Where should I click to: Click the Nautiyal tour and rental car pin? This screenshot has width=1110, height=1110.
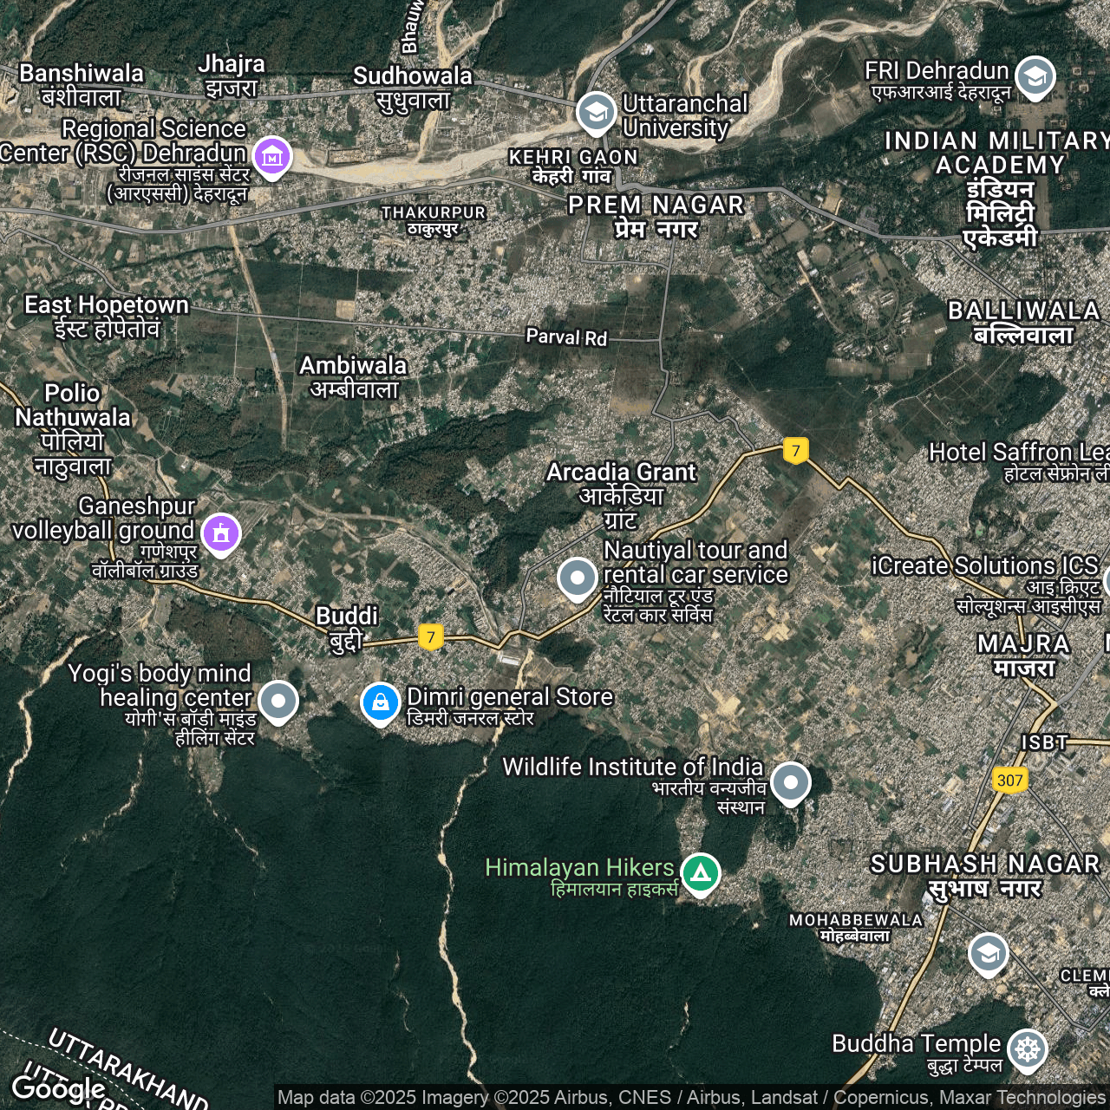pos(578,578)
